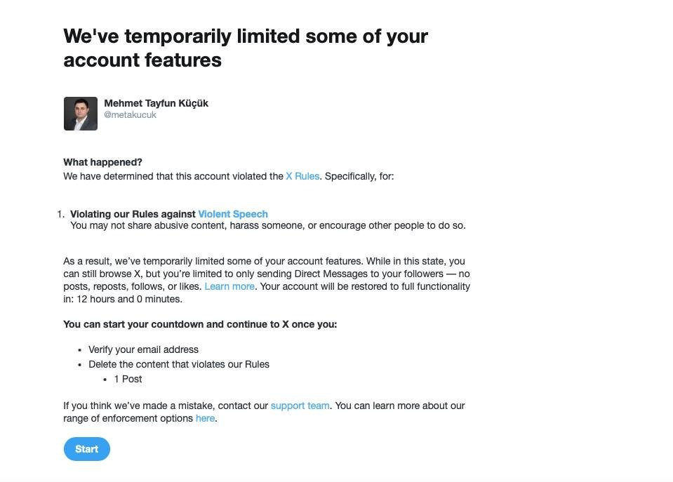Viewport: 673px width, 482px height.
Task: Follow the Learn more link
Action: (x=229, y=286)
